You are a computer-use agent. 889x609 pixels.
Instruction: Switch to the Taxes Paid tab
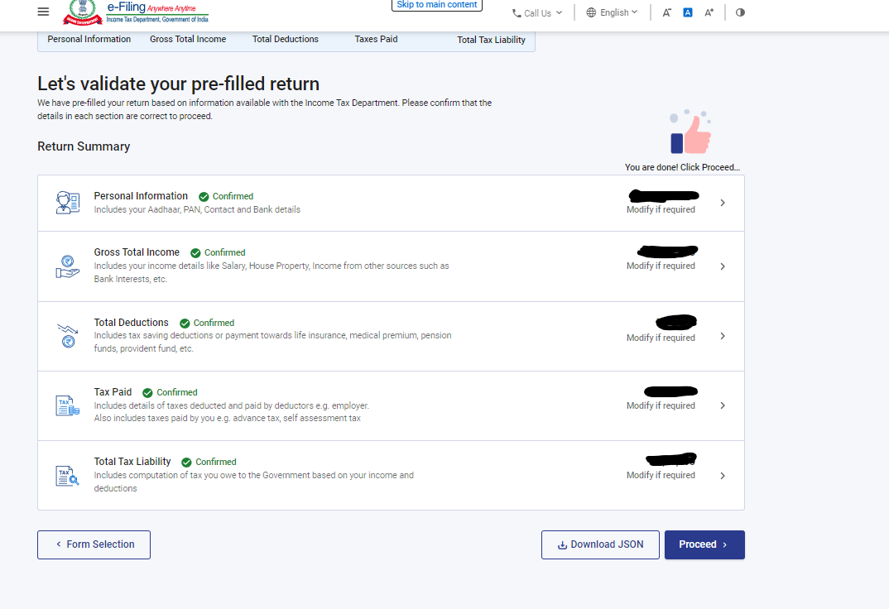coord(376,39)
